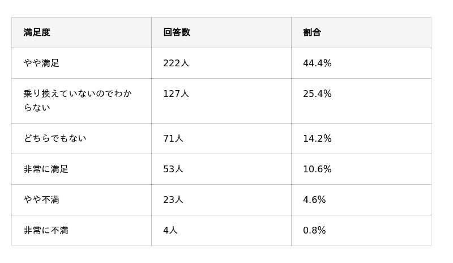Select the 44.4% cell
This screenshot has height=263, width=453.
click(x=317, y=63)
